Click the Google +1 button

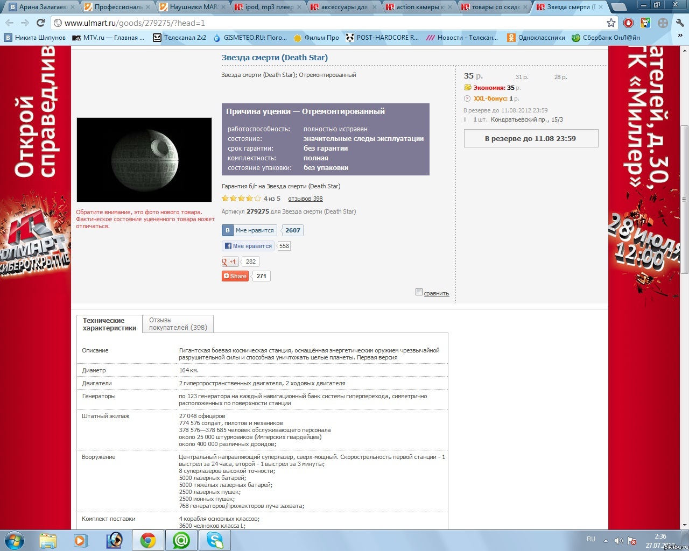(230, 262)
